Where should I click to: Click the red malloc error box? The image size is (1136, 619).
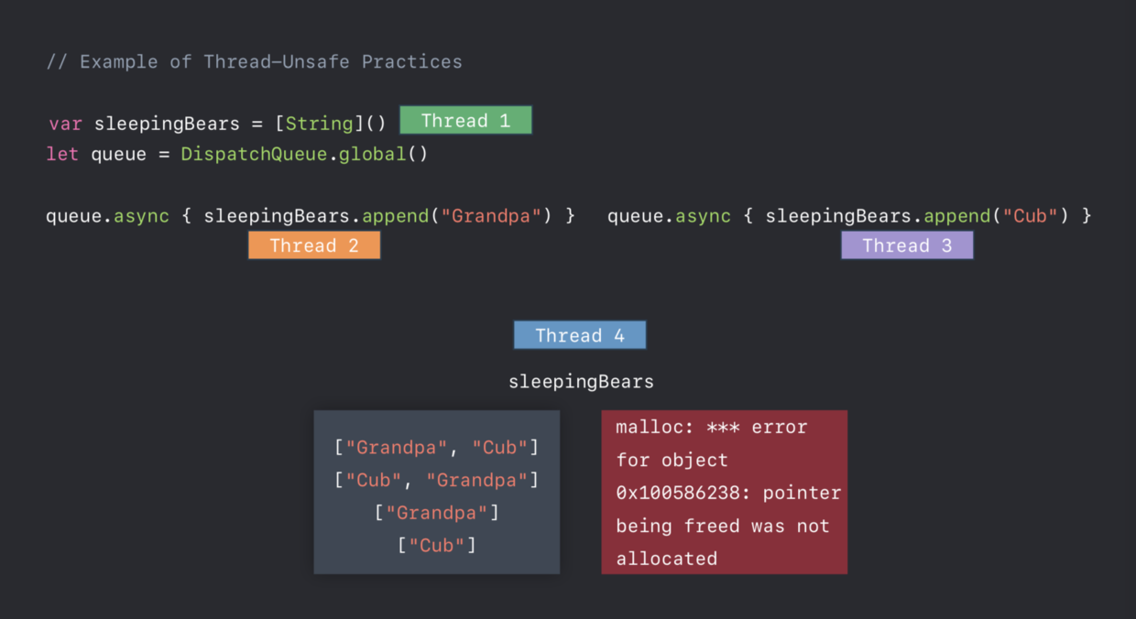724,492
